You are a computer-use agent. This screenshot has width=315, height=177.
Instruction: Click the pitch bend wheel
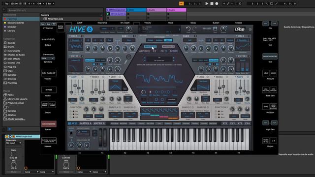(x=100, y=138)
